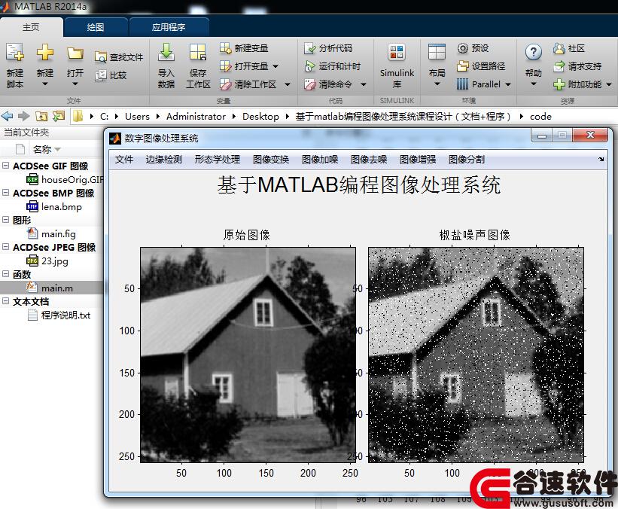Screen dimensions: 618x509
Task: Click the Save Workspace (保存工作区) icon
Action: pos(198,52)
